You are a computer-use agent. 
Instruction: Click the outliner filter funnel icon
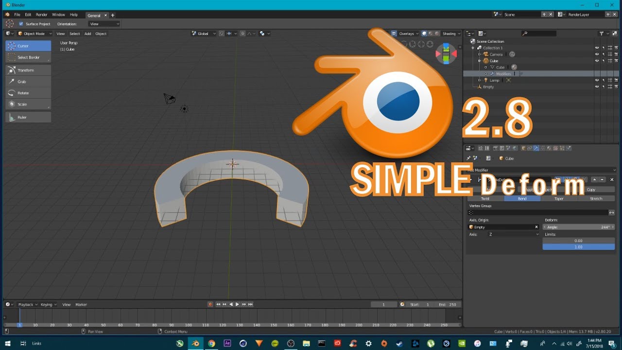[x=602, y=34]
